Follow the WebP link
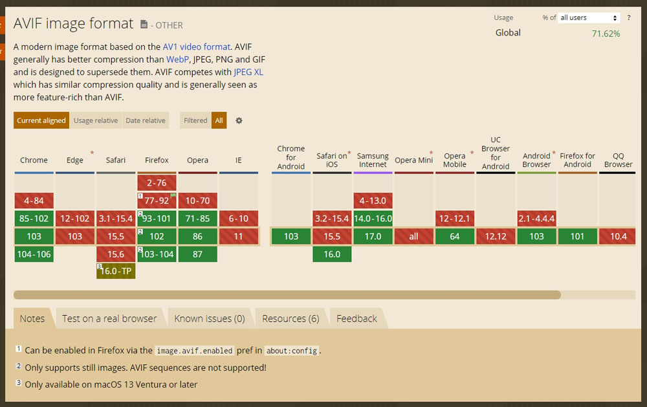The height and width of the screenshot is (407, 647). 177,60
